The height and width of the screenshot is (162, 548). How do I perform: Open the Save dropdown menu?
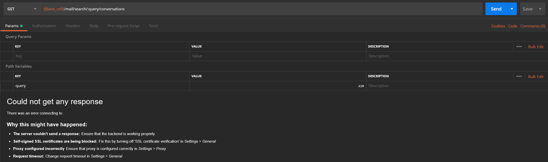coord(540,9)
